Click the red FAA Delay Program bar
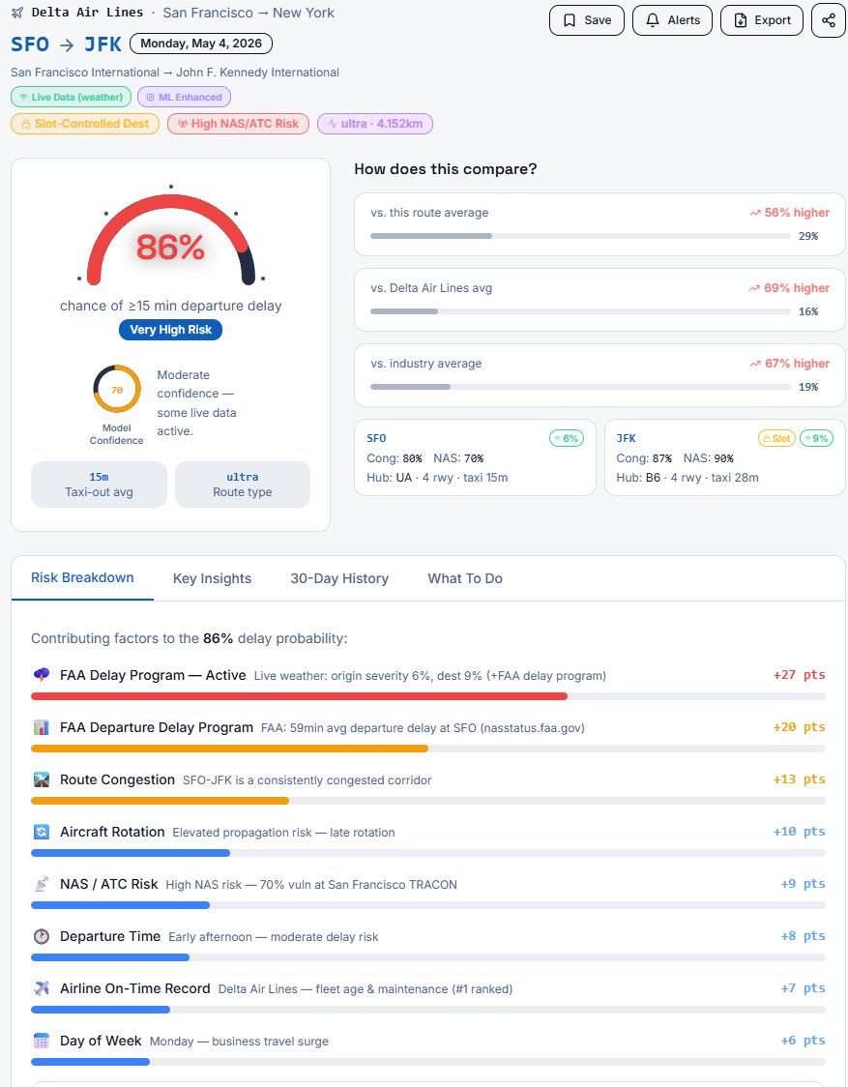848x1087 pixels. (x=300, y=696)
